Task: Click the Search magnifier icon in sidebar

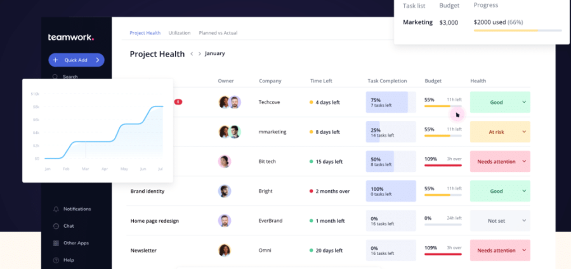Action: point(55,77)
